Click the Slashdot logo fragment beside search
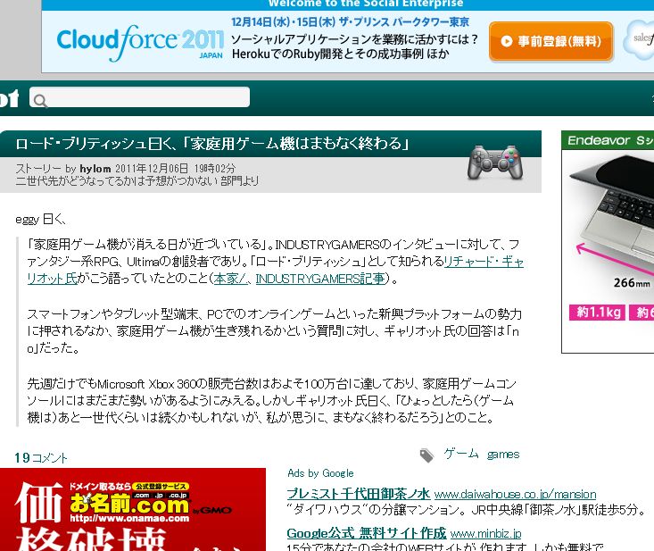Viewport: 654px width, 551px height. pos(9,98)
